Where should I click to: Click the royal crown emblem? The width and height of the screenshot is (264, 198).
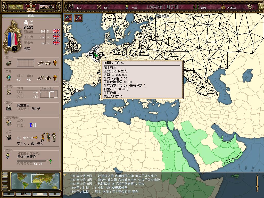pyautogui.click(x=31, y=6)
